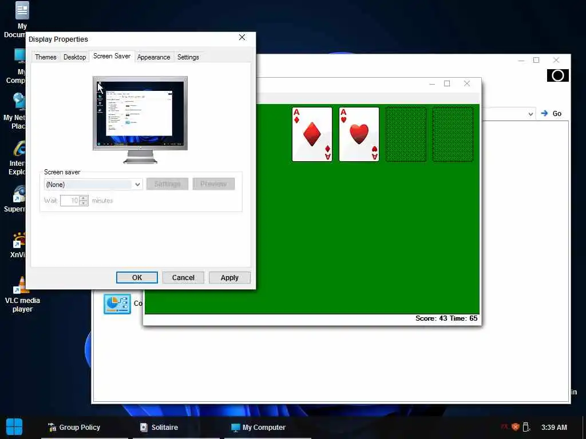Increase Wait minutes with up arrow
The width and height of the screenshot is (586, 439).
tap(84, 198)
